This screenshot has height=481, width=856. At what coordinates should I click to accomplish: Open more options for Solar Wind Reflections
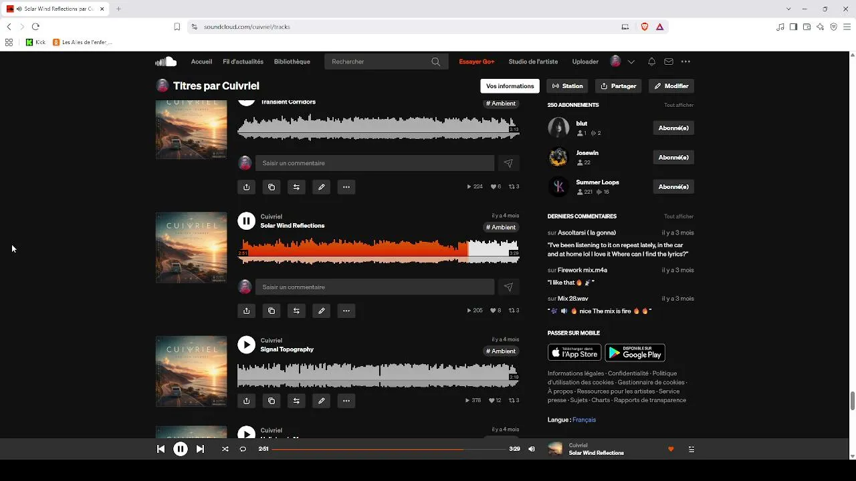(346, 311)
